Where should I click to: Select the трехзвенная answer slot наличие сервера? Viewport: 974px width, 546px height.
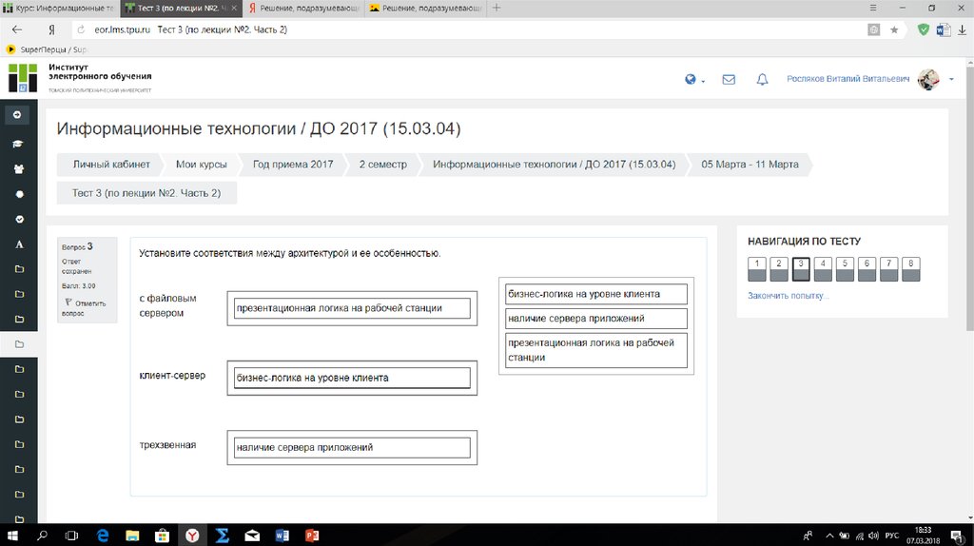tap(352, 447)
